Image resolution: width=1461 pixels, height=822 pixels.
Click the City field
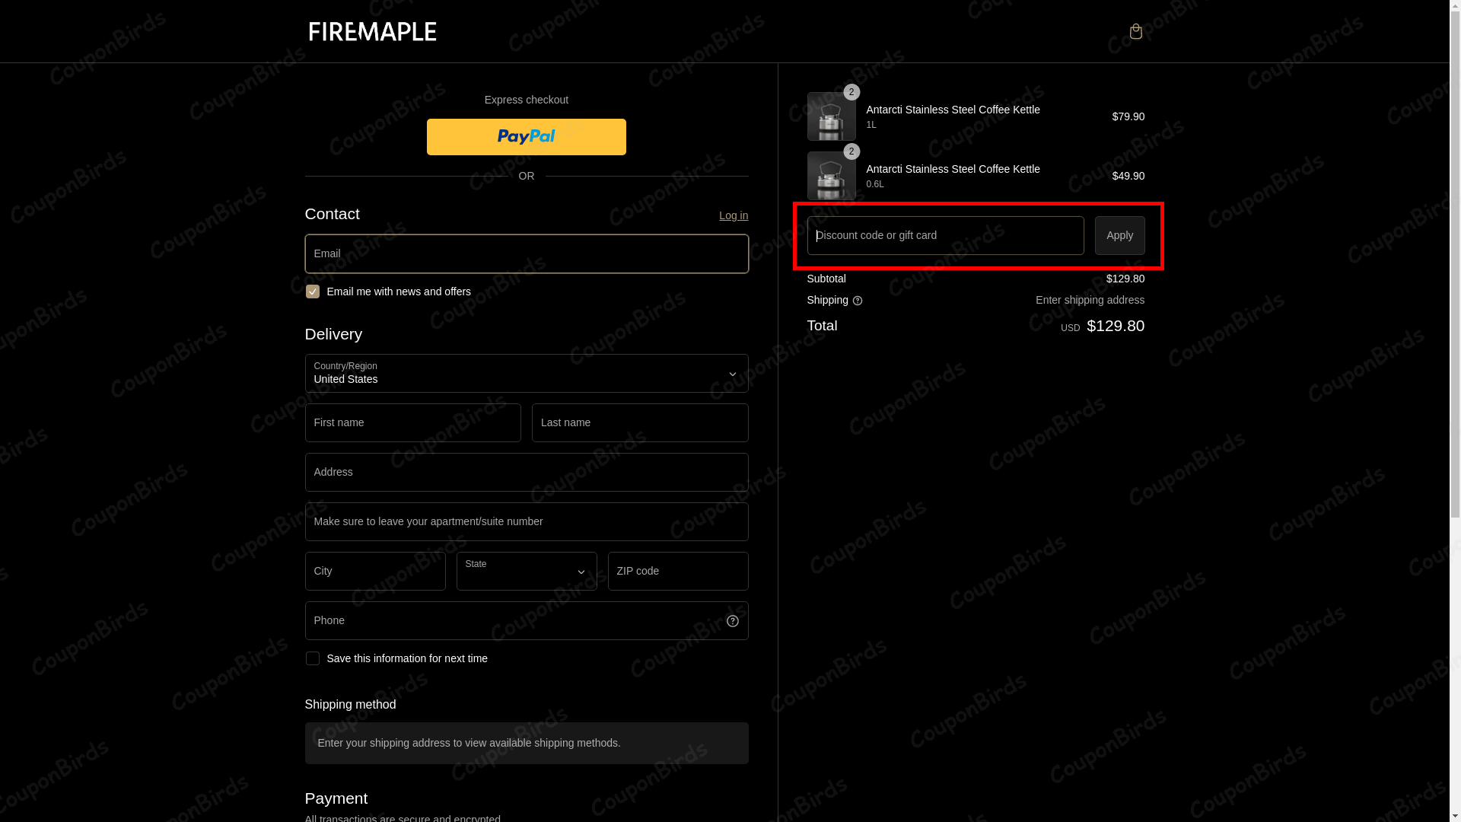[x=375, y=571]
